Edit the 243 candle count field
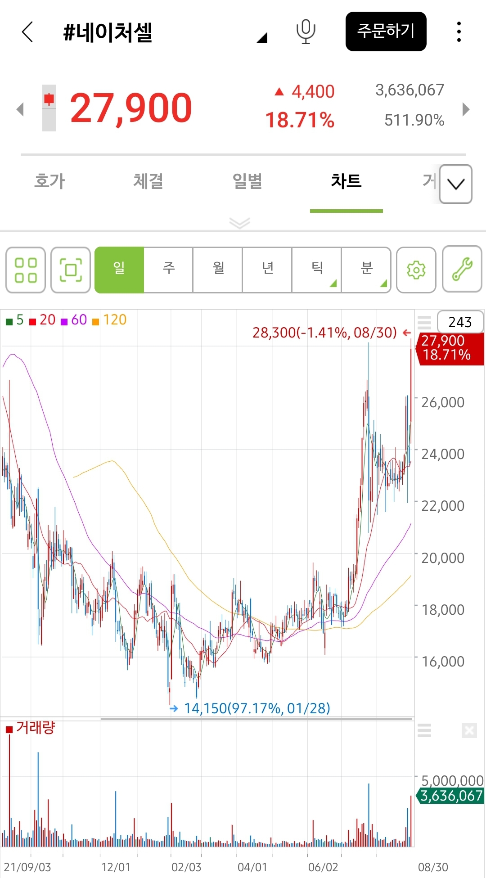Screen dimensions: 486x878 coord(460,322)
